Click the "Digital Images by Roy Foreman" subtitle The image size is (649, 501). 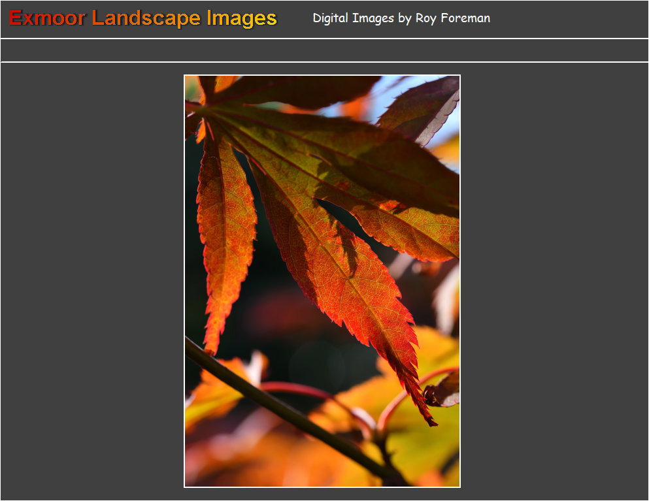click(x=401, y=18)
